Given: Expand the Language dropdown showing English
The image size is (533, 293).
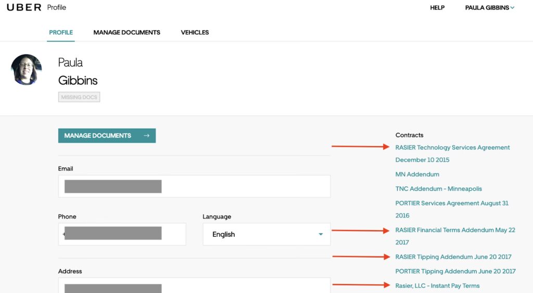Looking at the screenshot, I should point(266,234).
